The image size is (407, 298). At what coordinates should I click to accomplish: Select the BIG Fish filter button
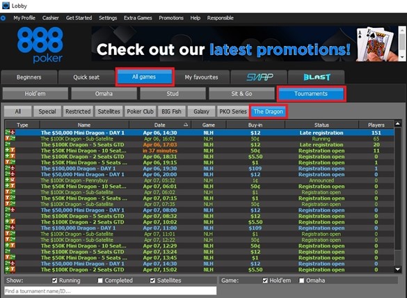171,111
